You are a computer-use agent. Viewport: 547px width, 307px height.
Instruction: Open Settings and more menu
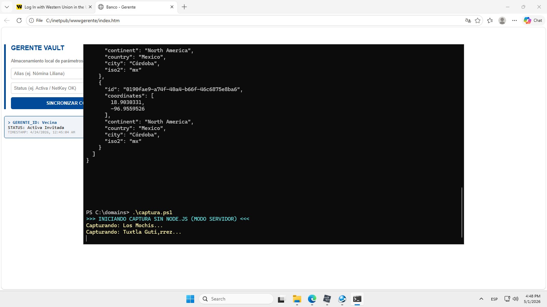pos(515,20)
